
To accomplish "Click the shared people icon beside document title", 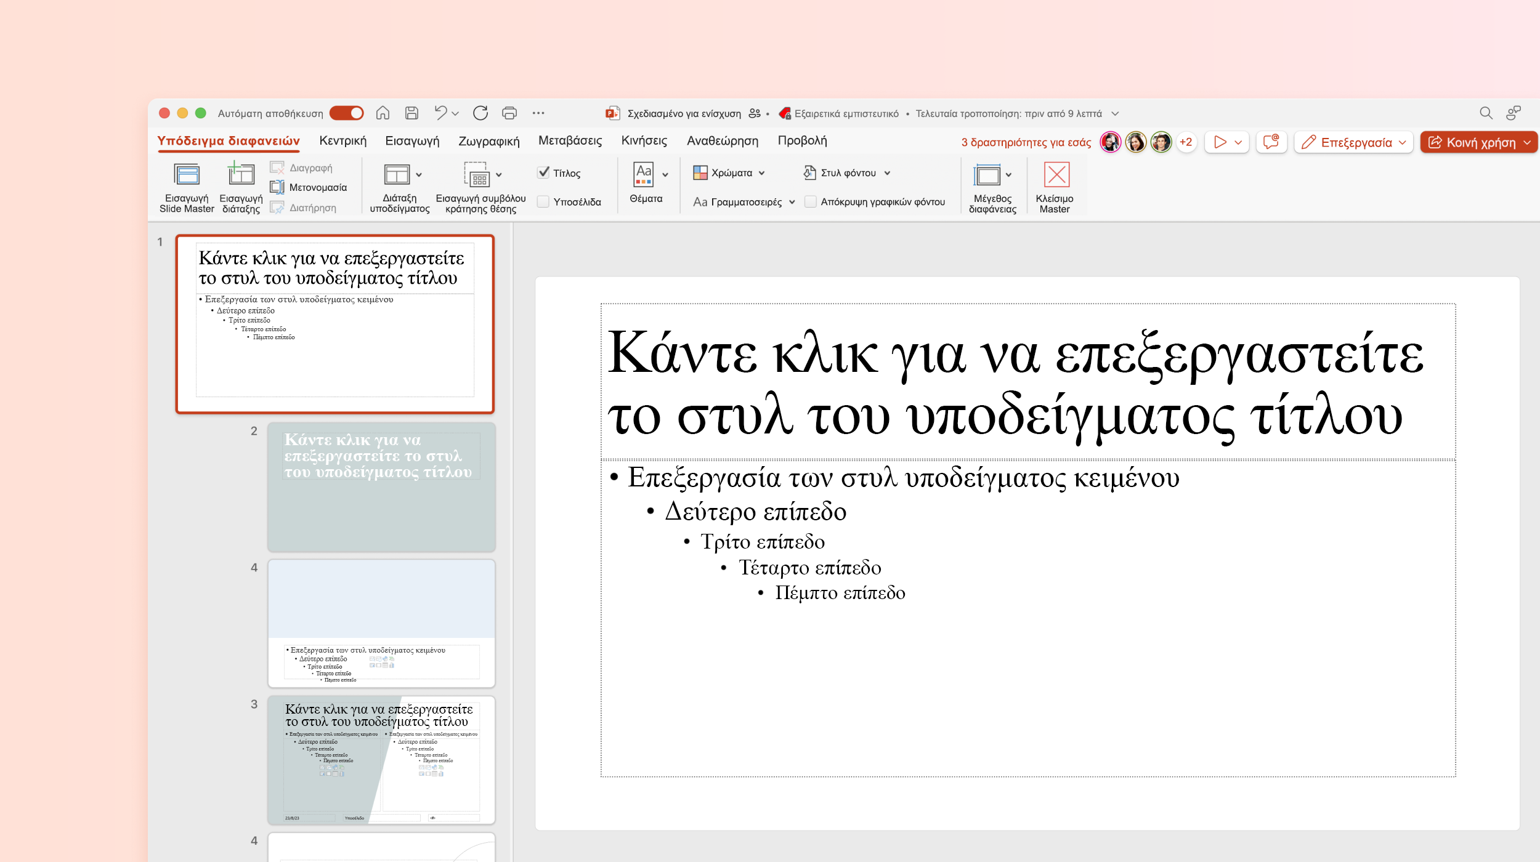I will pos(755,113).
